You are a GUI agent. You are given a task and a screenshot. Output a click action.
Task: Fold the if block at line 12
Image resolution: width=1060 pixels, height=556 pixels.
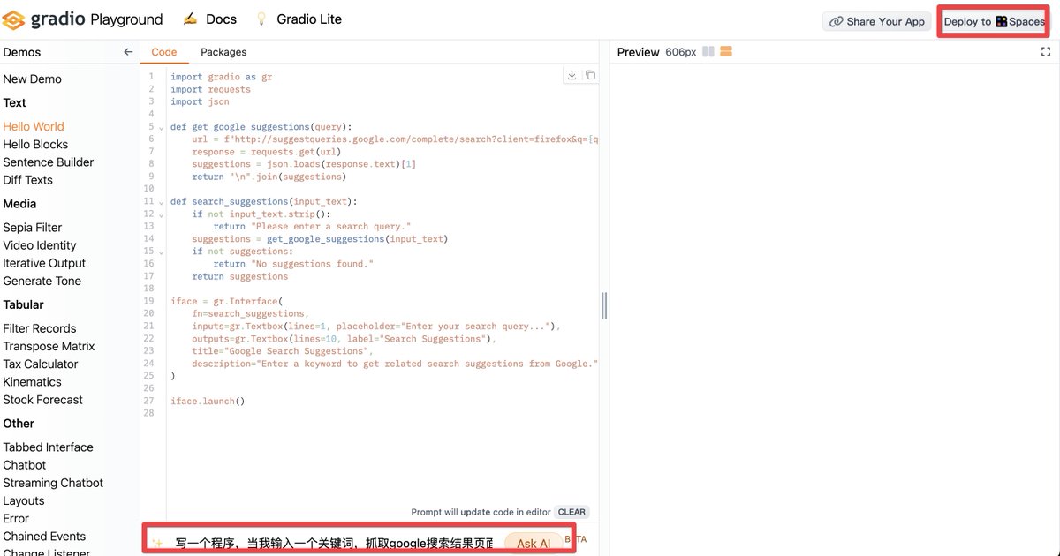click(x=161, y=214)
